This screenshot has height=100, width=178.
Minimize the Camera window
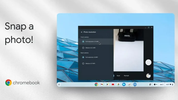tap(145, 27)
